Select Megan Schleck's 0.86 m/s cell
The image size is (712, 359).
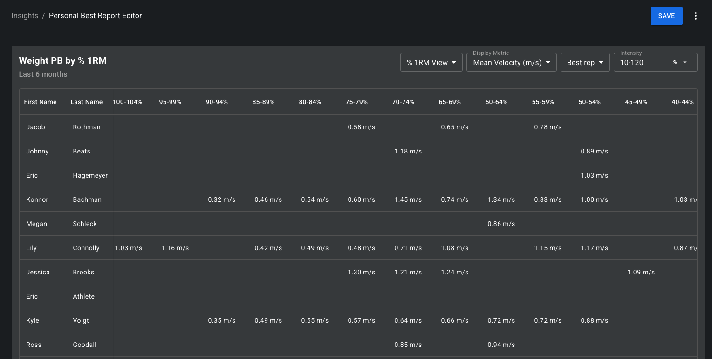tap(501, 224)
